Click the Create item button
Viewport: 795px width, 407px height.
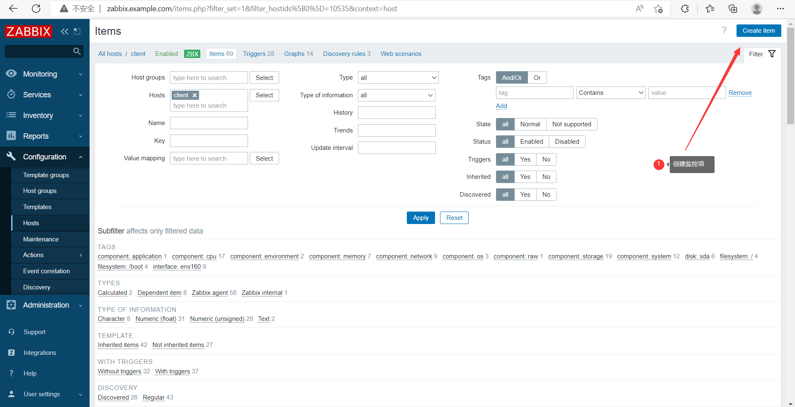click(x=759, y=31)
